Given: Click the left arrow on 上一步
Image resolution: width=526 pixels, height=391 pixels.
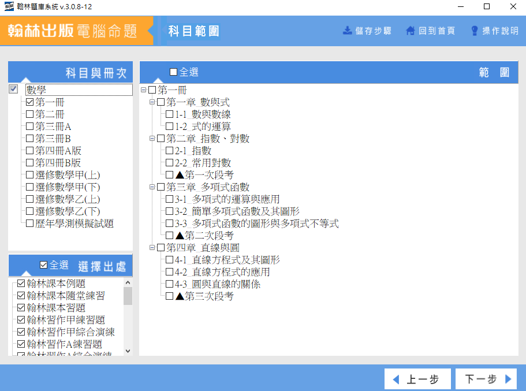Looking at the screenshot, I should 396,379.
